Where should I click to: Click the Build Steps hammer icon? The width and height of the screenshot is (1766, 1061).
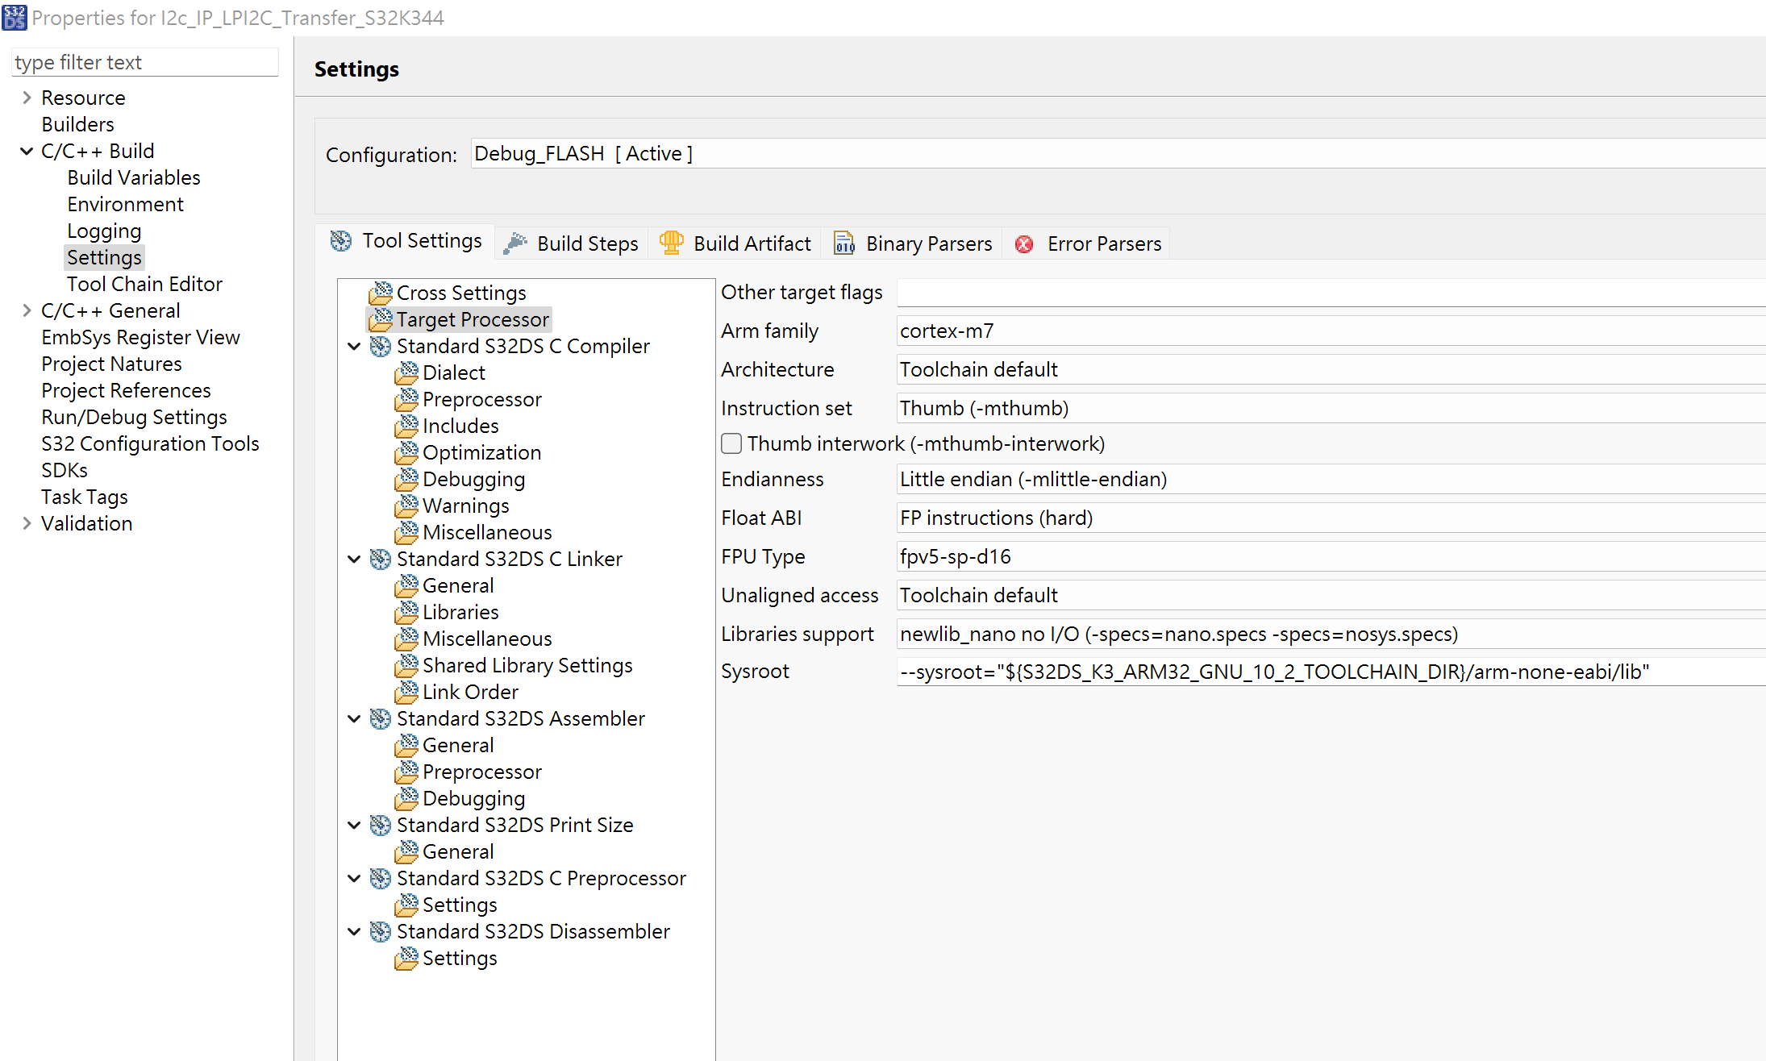coord(514,243)
